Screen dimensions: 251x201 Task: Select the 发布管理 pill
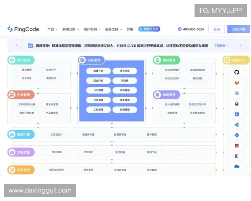[x=125, y=90]
